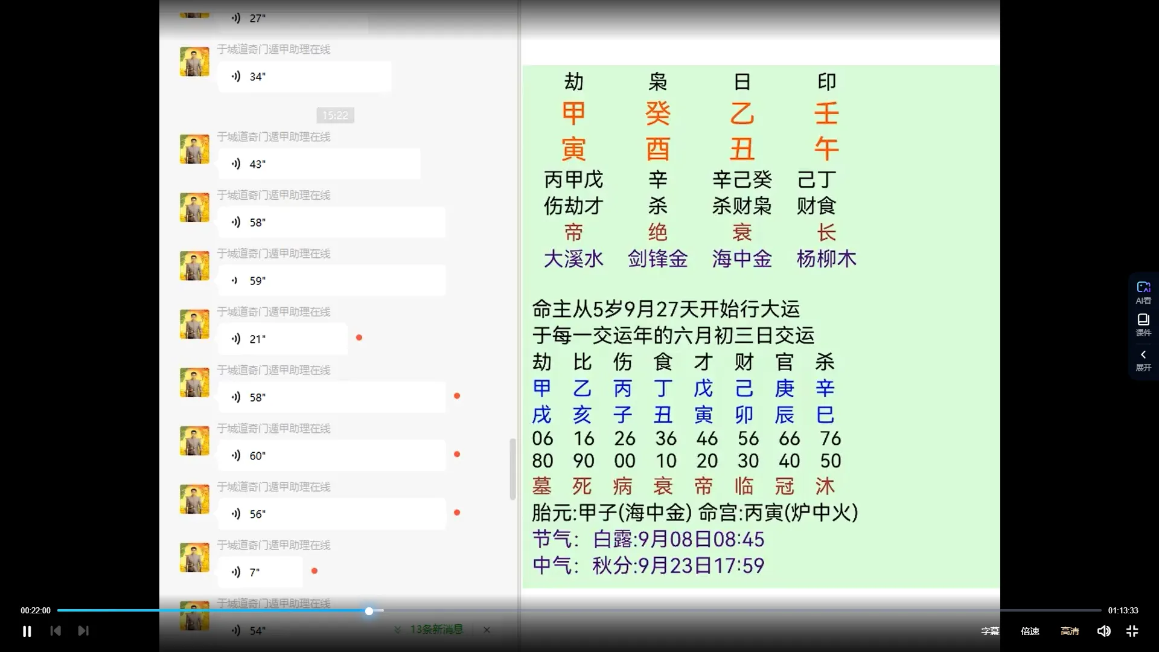Click sender avatar beside the 21" message
1159x652 pixels.
(194, 324)
